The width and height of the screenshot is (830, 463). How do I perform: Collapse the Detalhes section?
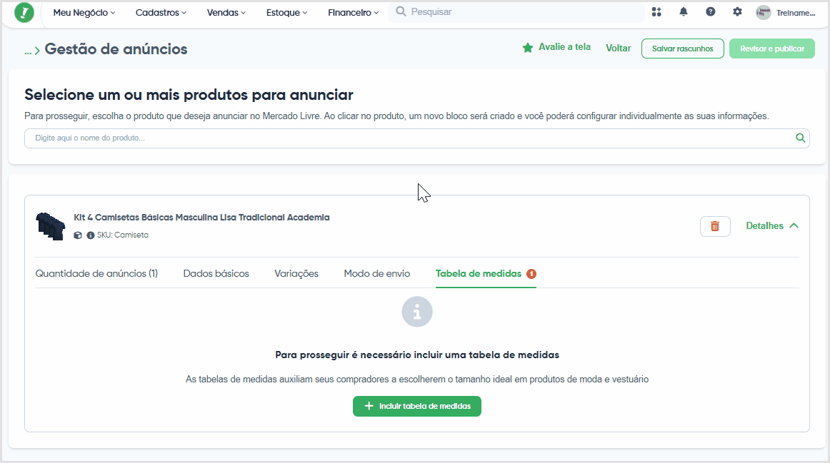click(771, 225)
